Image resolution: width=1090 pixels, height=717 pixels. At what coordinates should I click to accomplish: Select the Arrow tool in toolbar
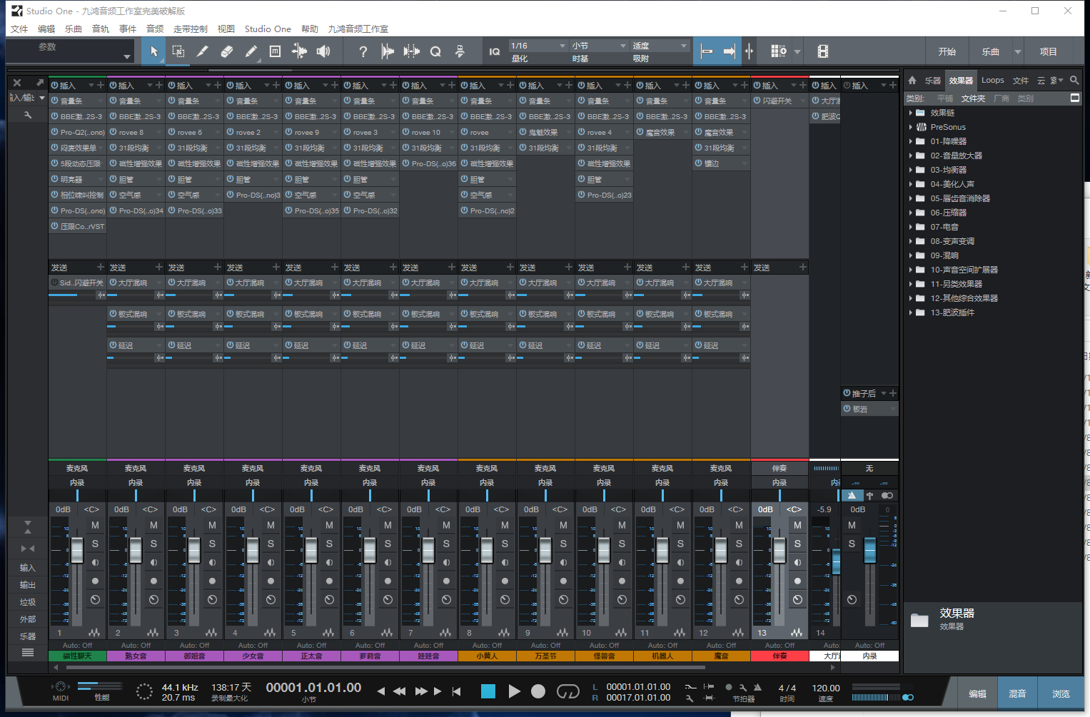click(154, 51)
